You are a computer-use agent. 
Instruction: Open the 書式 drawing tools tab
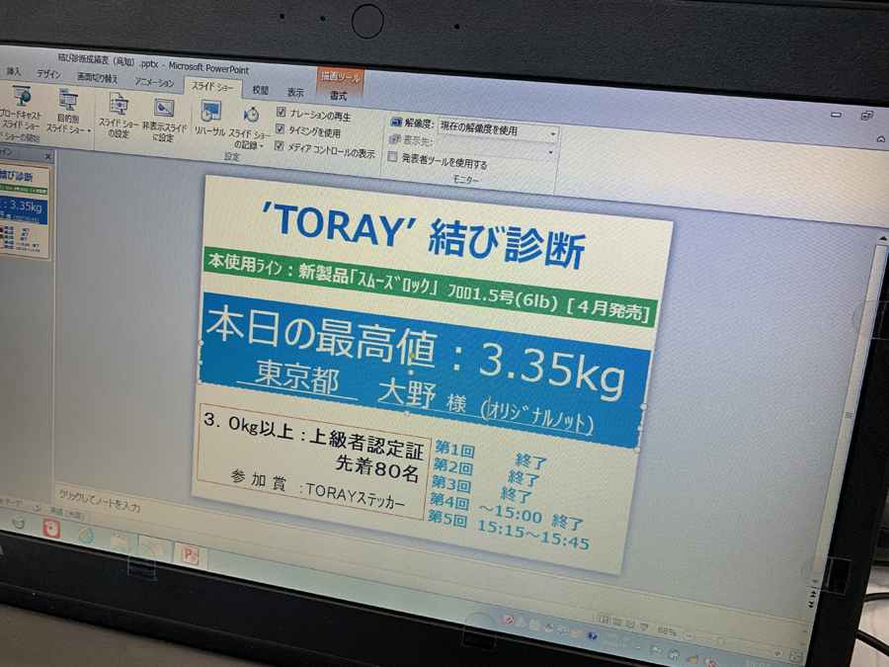coord(339,96)
